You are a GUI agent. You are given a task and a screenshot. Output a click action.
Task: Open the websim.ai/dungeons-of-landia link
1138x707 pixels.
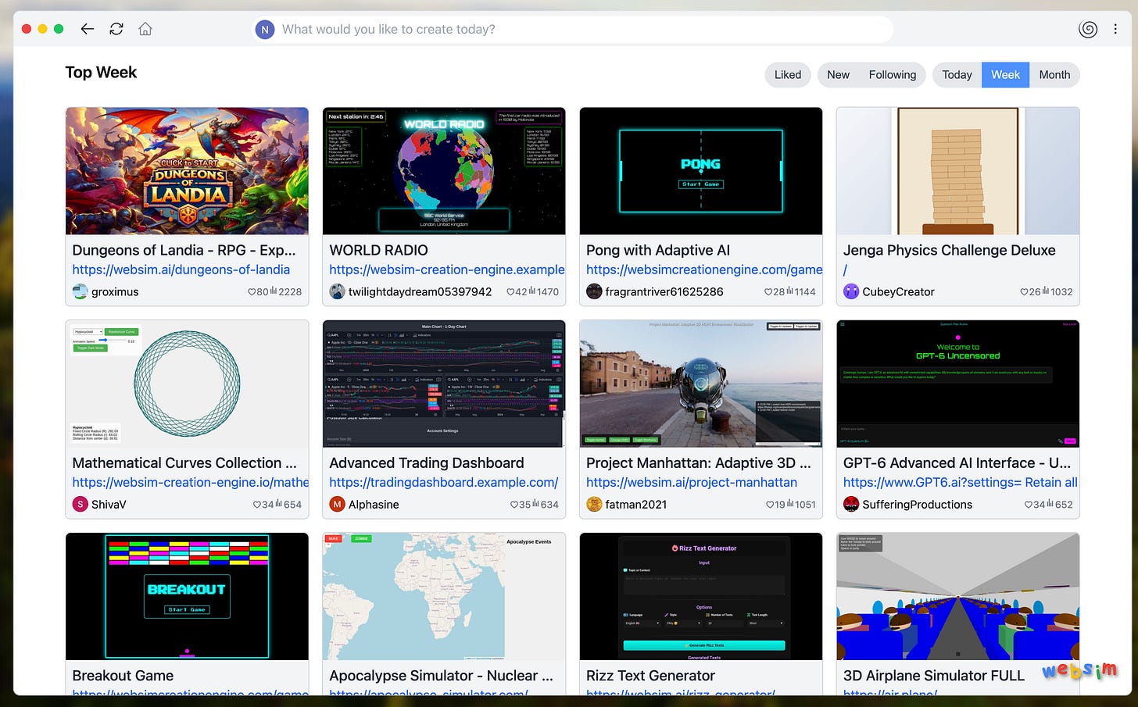[x=181, y=270]
